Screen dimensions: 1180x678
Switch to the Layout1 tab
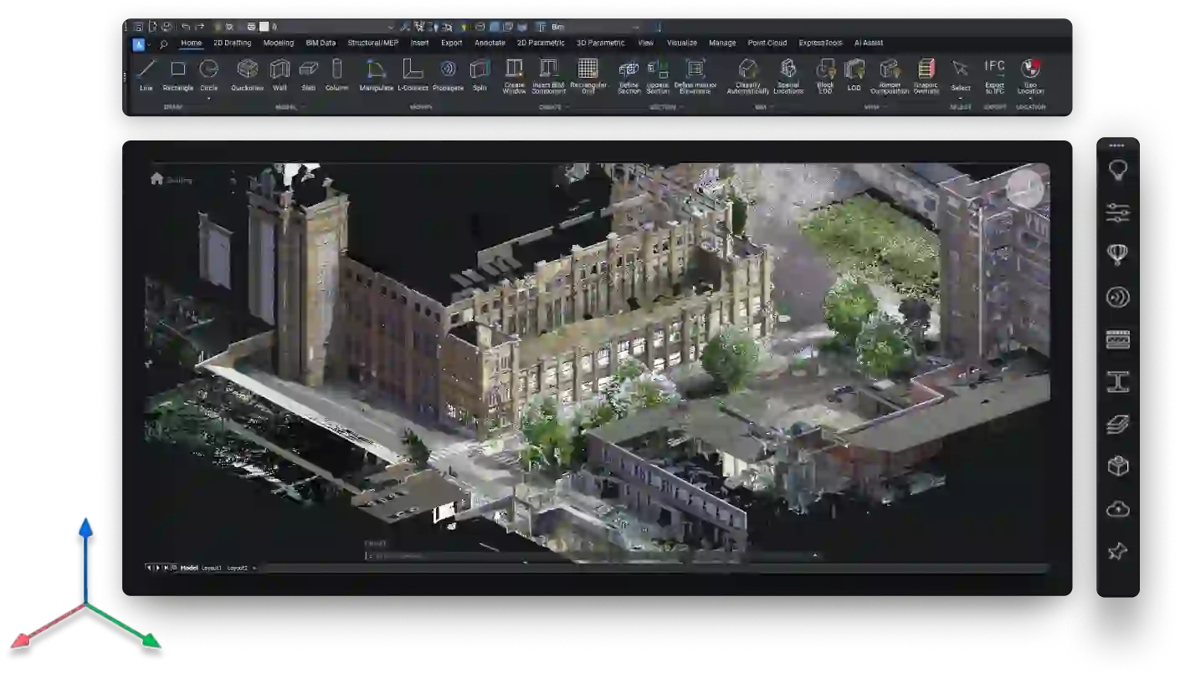[212, 568]
